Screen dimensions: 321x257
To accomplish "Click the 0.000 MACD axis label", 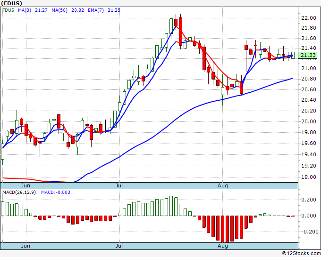I will pyautogui.click(x=309, y=216).
